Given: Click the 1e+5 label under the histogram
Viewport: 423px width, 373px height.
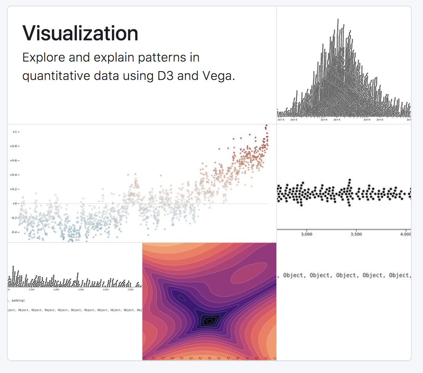Looking at the screenshot, I should pyautogui.click(x=367, y=120).
